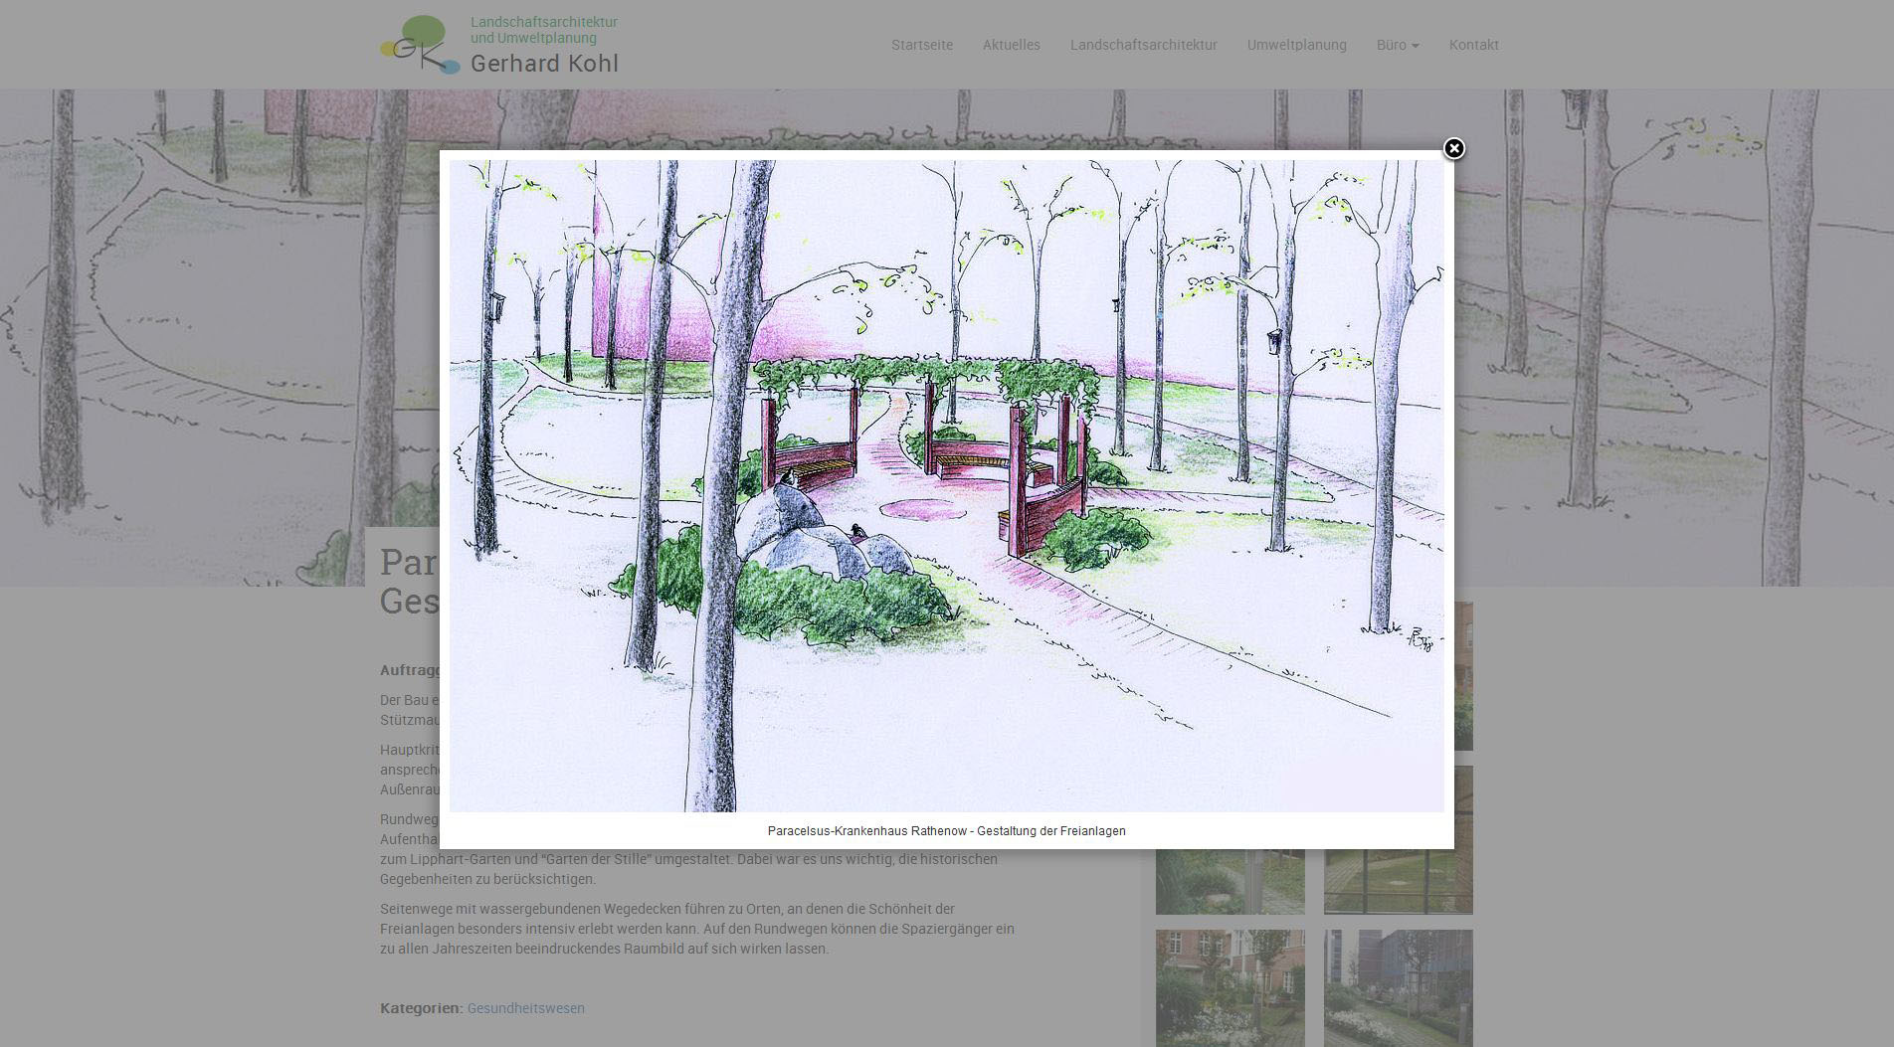Open the thumbnail partly hidden below the lightbox
This screenshot has height=1047, width=1894.
tap(1230, 882)
